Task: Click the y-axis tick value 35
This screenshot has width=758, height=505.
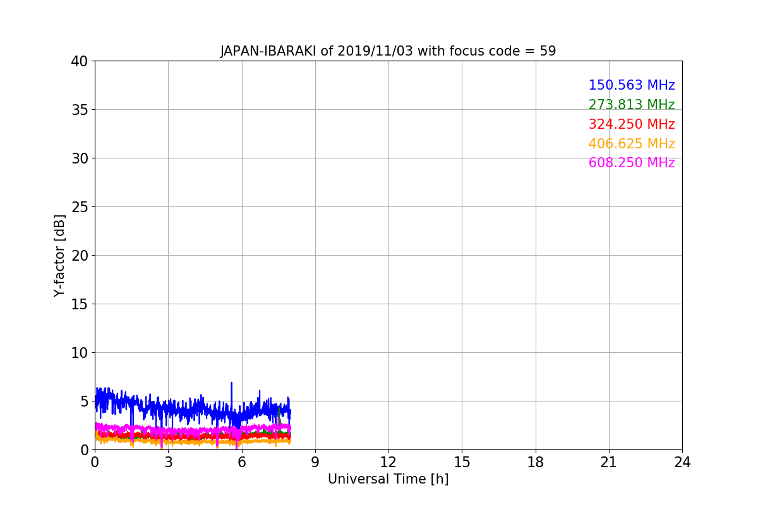Action: tap(80, 110)
